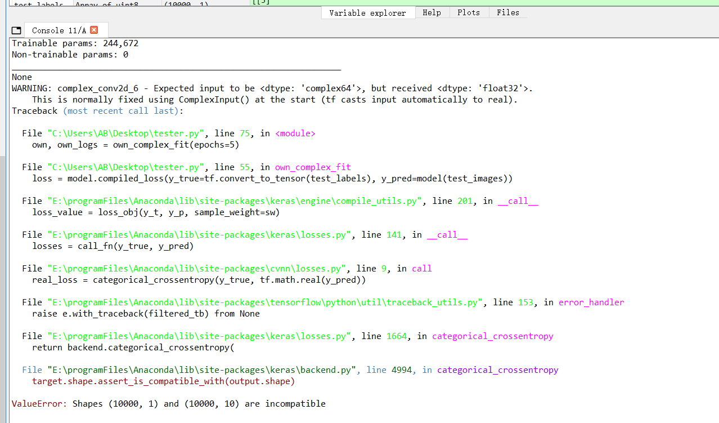Viewport: 719px width, 423px height.
Task: Click the ComplexInput() hint line
Action: [x=275, y=100]
